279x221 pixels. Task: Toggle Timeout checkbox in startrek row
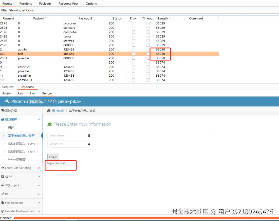[x=148, y=41]
